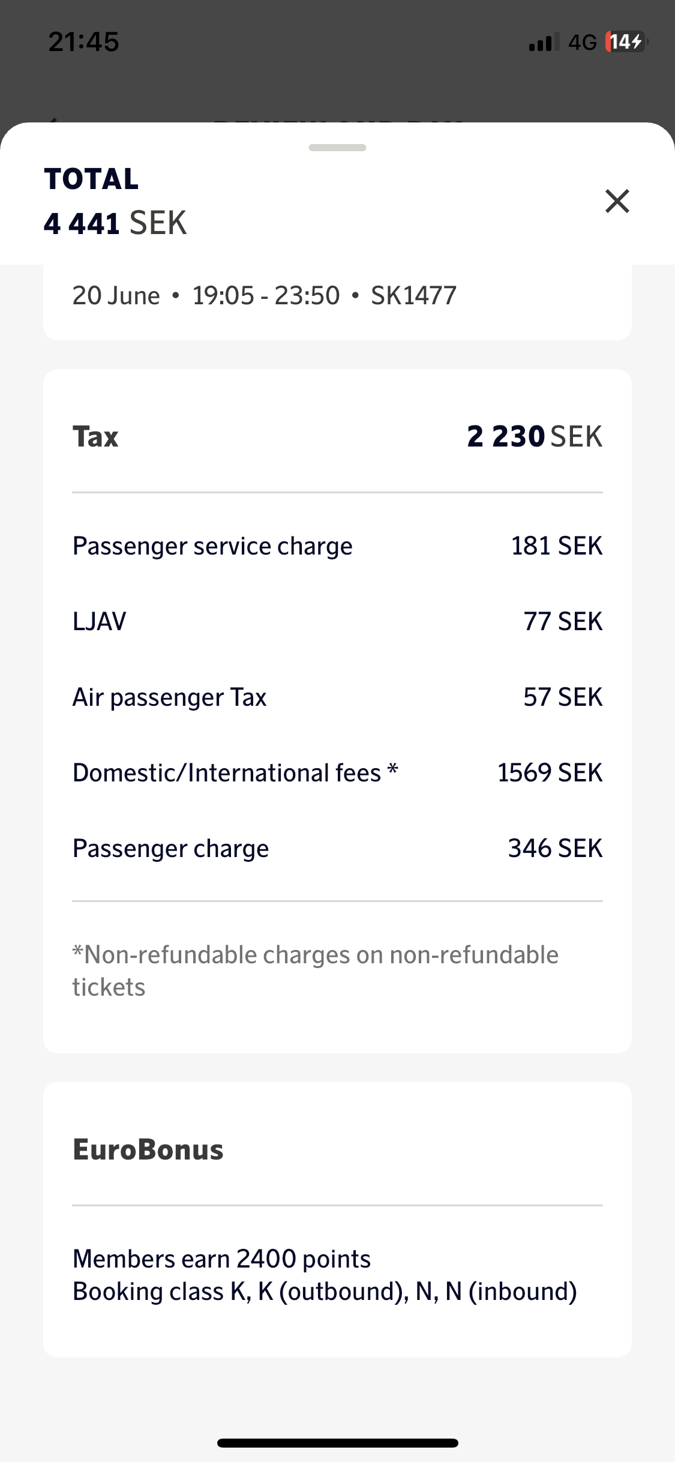
Task: Tap the LJAV 77 SEK line
Action: [x=337, y=621]
